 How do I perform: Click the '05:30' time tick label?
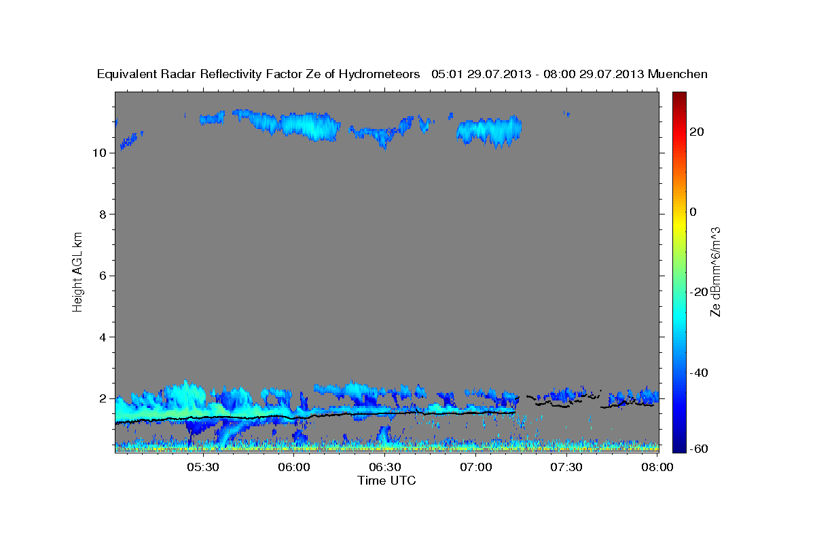click(202, 467)
